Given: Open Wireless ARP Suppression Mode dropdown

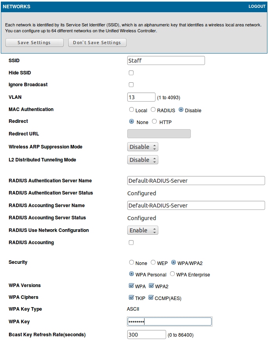Looking at the screenshot, I should tap(143, 147).
